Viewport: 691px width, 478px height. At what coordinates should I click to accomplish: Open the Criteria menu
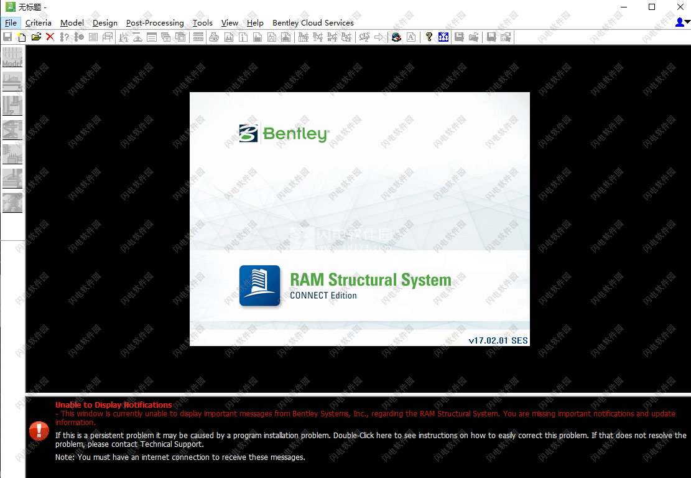tap(39, 23)
